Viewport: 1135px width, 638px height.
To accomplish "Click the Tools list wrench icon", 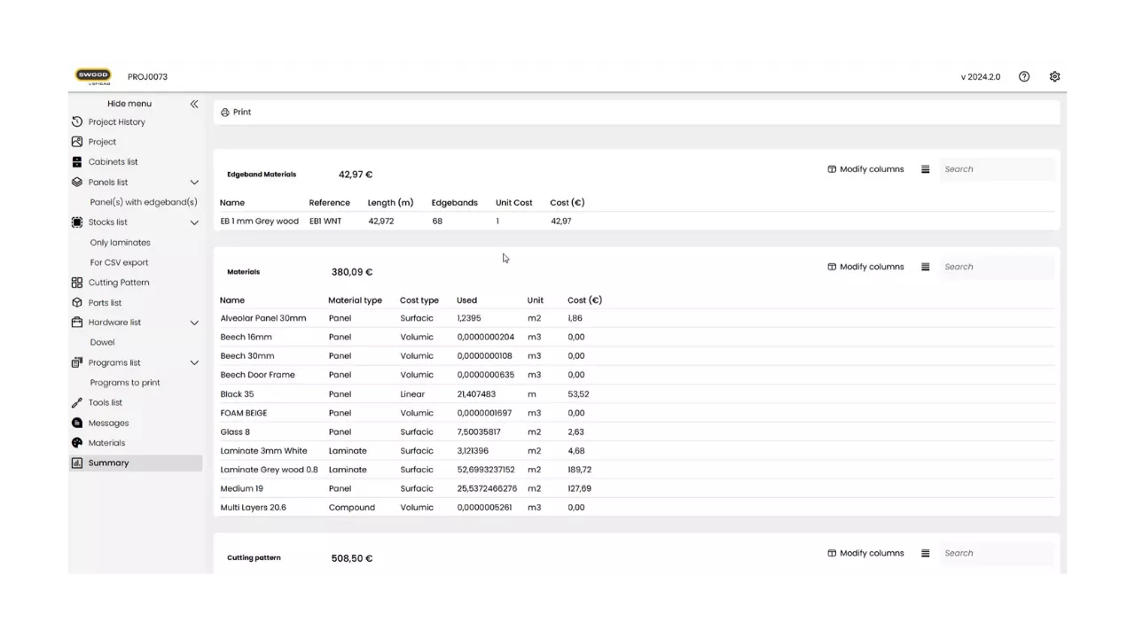I will [77, 403].
